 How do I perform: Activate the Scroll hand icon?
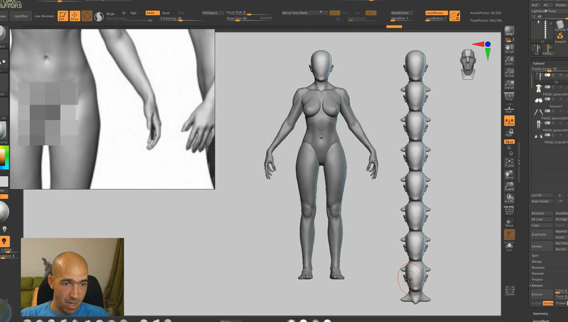(x=509, y=48)
